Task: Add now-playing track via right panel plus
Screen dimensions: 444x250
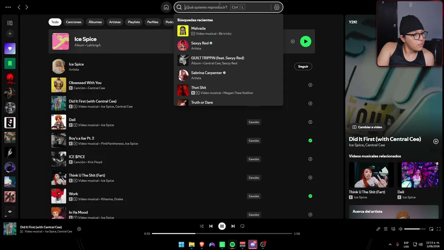Action: (x=436, y=141)
